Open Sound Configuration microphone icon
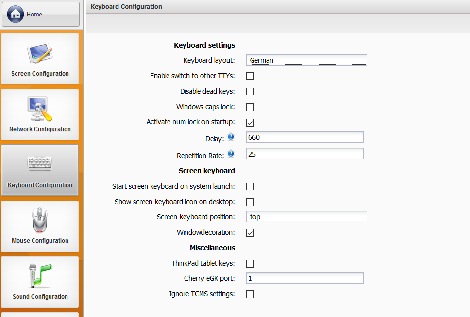The width and height of the screenshot is (470, 317). pyautogui.click(x=40, y=275)
